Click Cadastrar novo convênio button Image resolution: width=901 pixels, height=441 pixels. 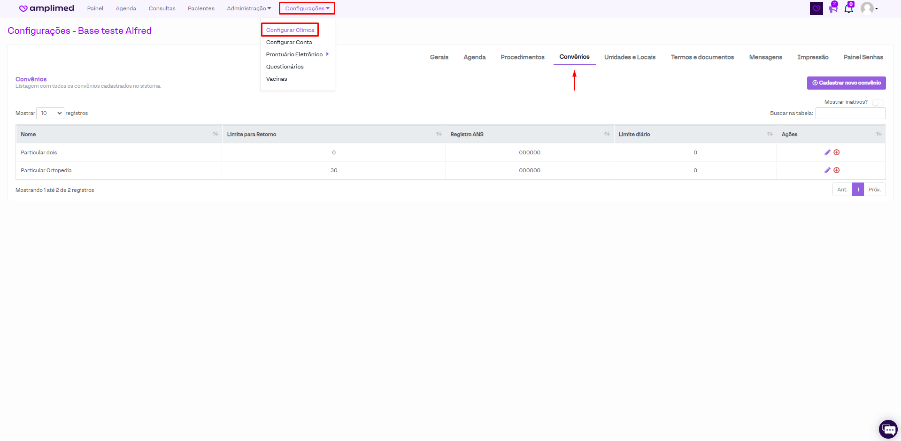846,83
